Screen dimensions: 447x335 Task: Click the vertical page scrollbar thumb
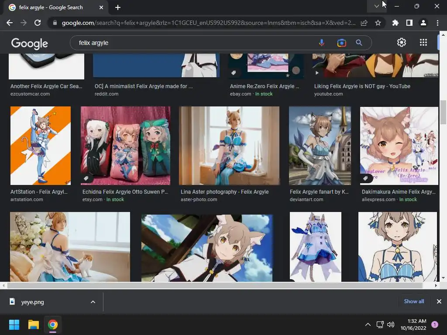click(443, 112)
